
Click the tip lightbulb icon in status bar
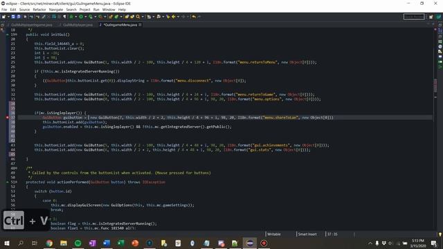[440, 234]
